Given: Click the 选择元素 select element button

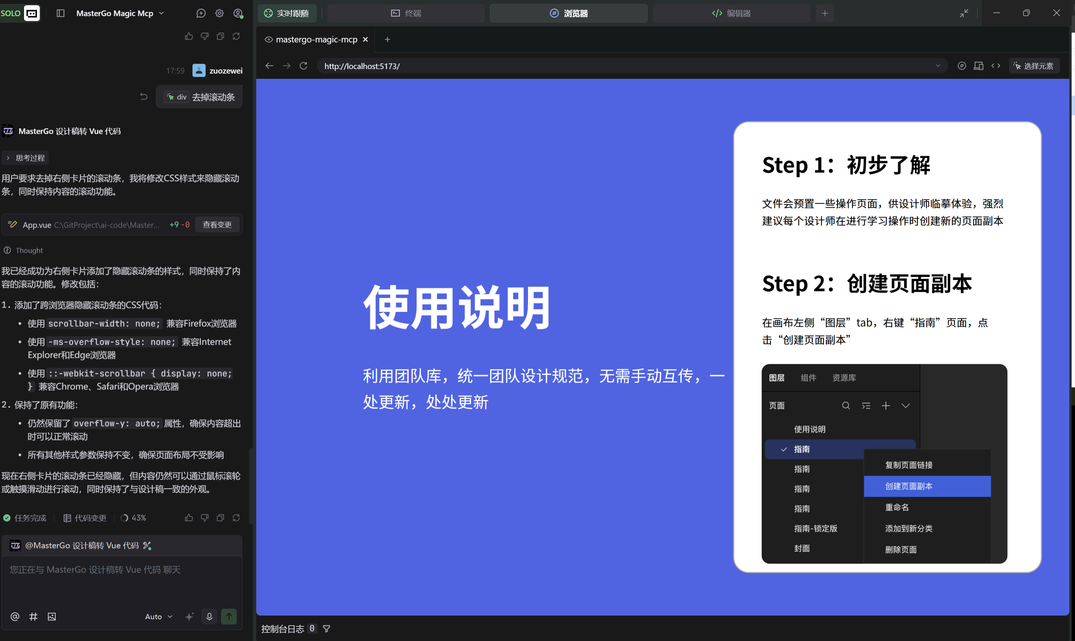Looking at the screenshot, I should pyautogui.click(x=1035, y=66).
